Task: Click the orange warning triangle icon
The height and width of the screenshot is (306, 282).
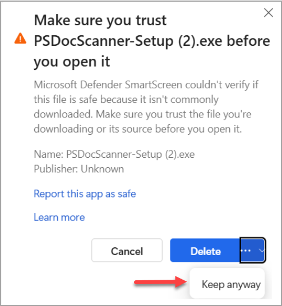Action: click(20, 39)
